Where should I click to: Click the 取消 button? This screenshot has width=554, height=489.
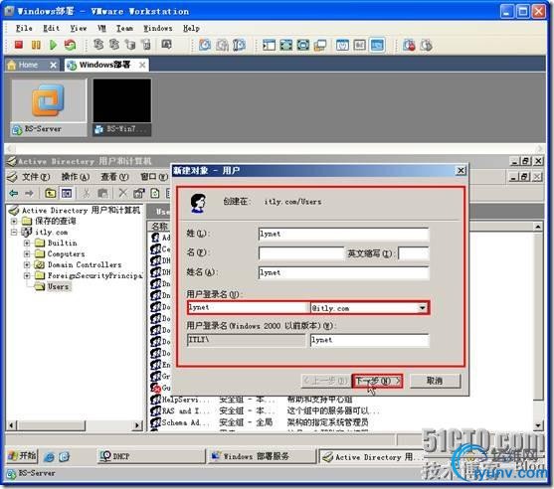tap(435, 381)
